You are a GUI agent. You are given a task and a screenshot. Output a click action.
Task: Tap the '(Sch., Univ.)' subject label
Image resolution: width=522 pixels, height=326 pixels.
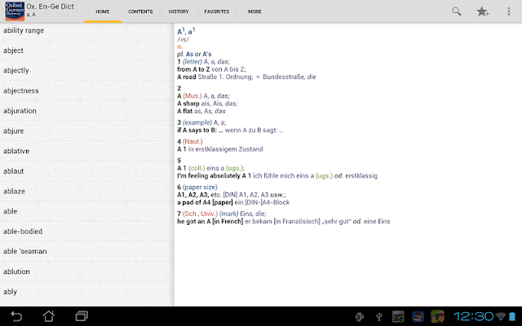coord(200,214)
